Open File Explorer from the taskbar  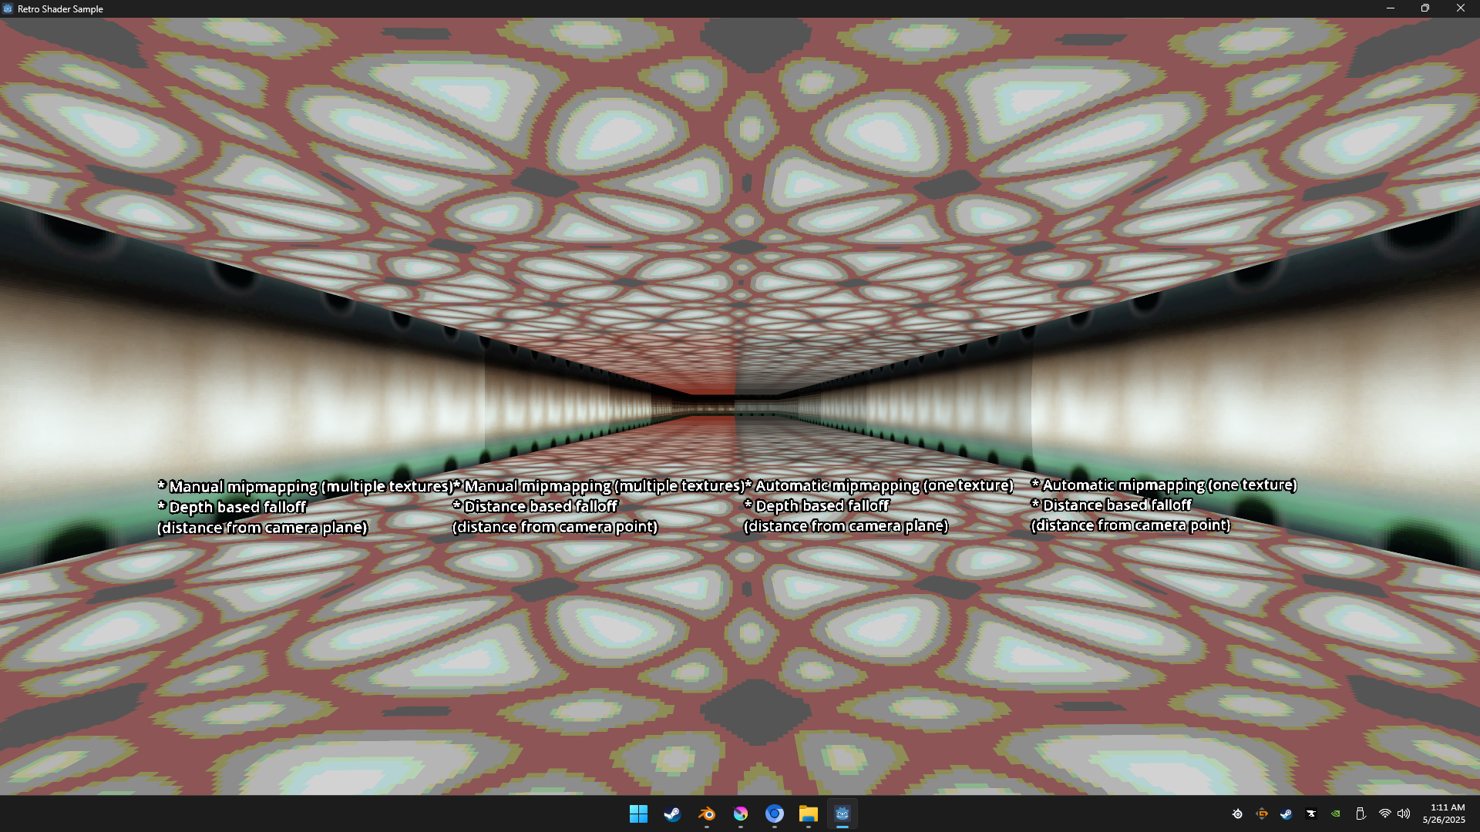click(x=808, y=814)
